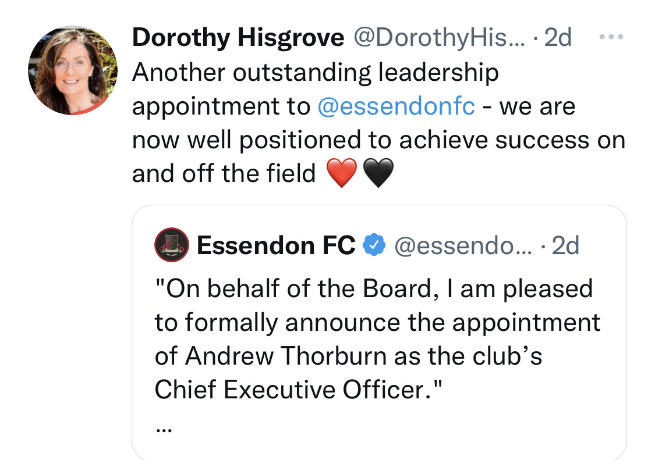Click the 'Another outstanding leadership' tweet text
Viewport: 655px width, 460px height.
(316, 73)
